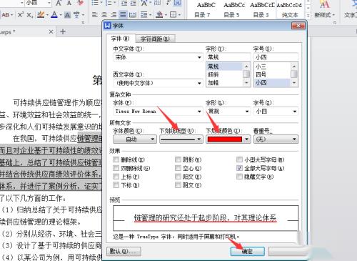Close the .wps document tab

(x=51, y=31)
